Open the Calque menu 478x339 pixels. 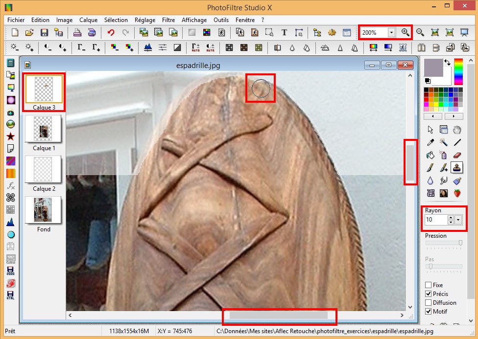tap(89, 20)
